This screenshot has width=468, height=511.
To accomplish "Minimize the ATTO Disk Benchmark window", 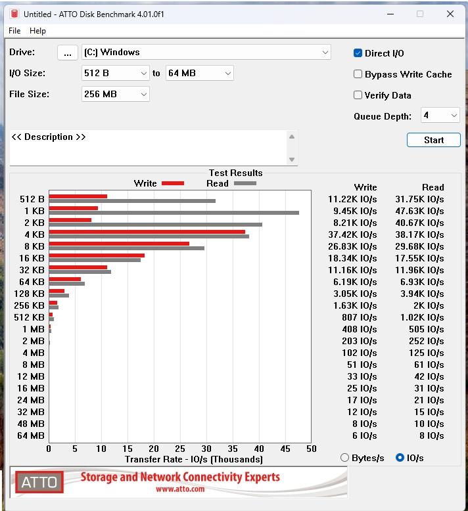I will [390, 14].
